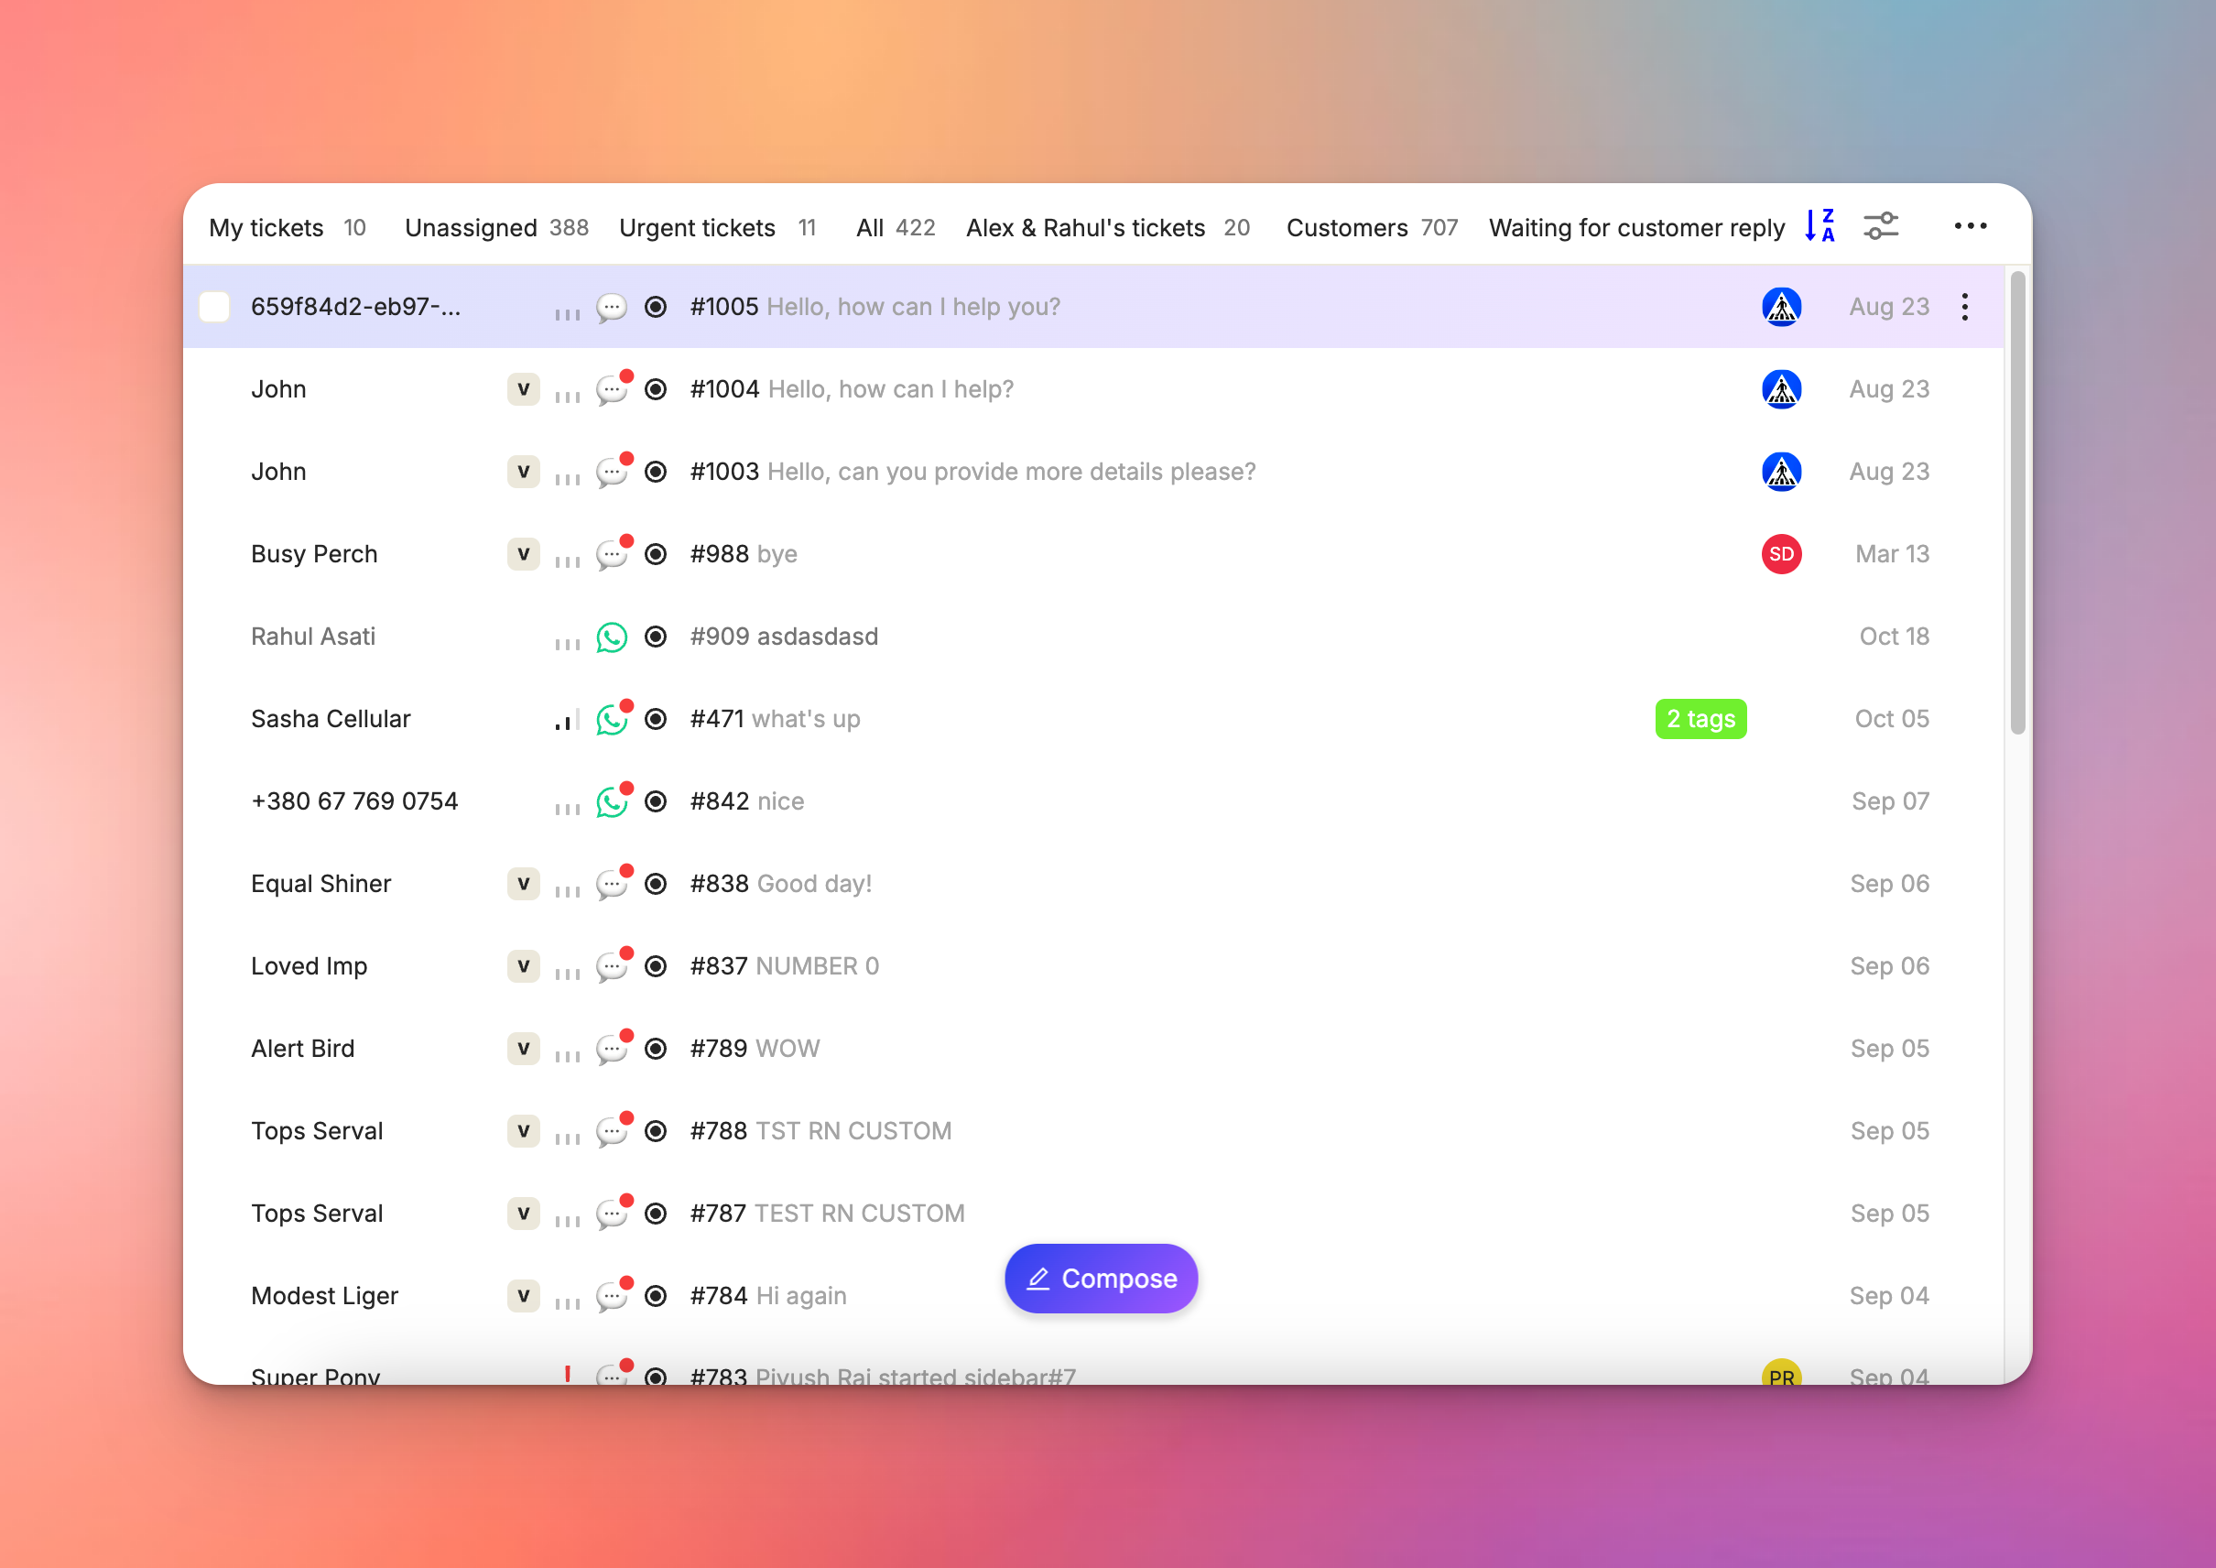The image size is (2216, 1568).
Task: Click status circle icon on ticket #1004
Action: pos(656,389)
